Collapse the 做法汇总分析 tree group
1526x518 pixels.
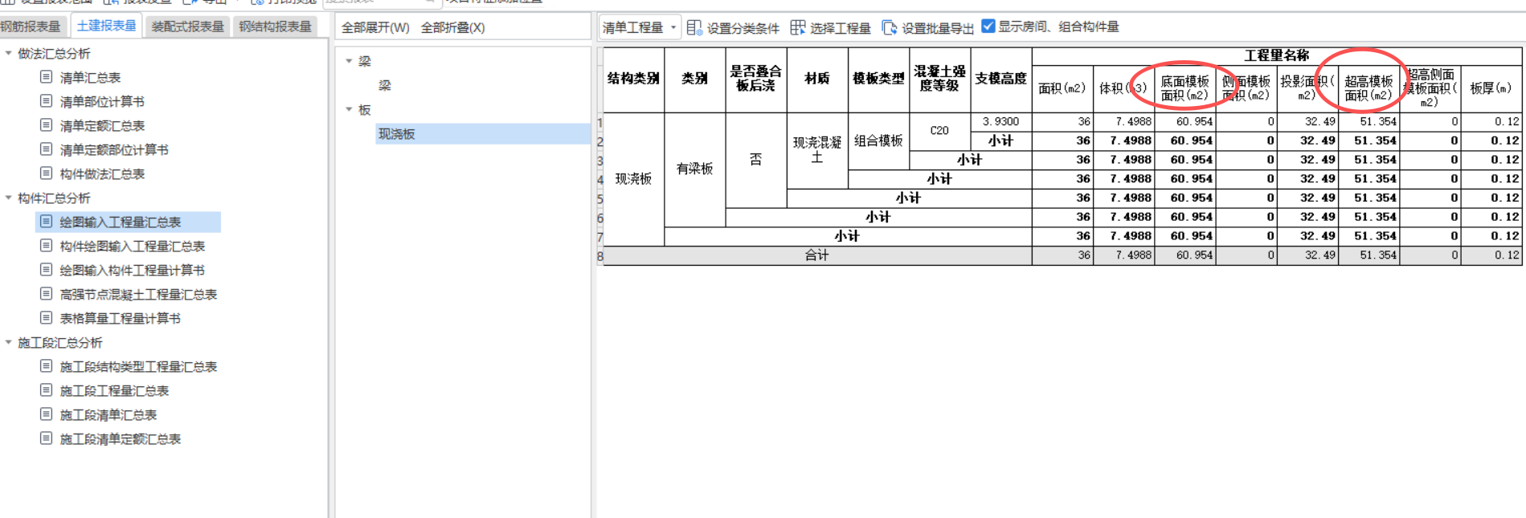coord(9,53)
